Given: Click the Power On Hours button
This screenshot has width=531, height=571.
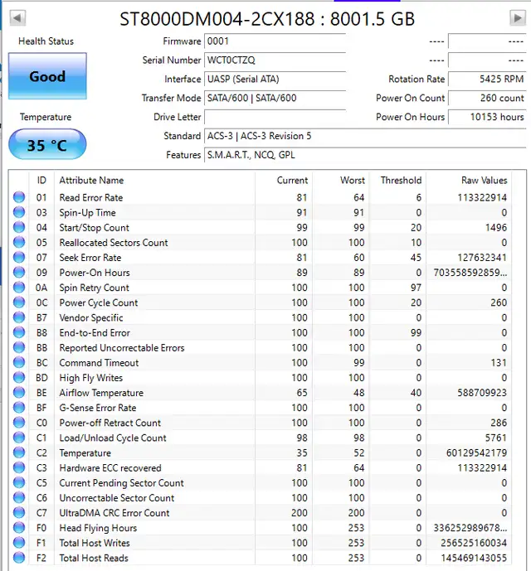Looking at the screenshot, I should coord(487,117).
